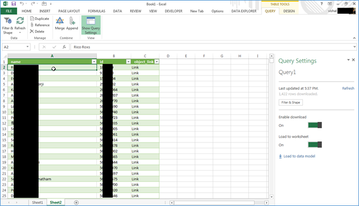The width and height of the screenshot is (359, 206).
Task: Select column A header
Action: click(x=52, y=56)
